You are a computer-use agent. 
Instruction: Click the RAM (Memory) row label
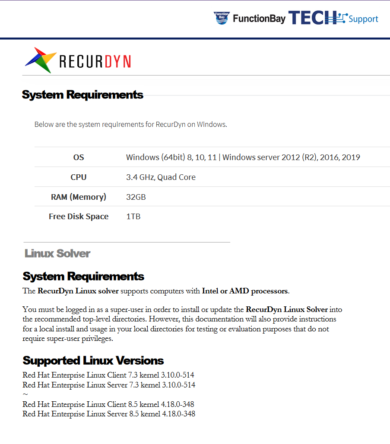(x=79, y=197)
